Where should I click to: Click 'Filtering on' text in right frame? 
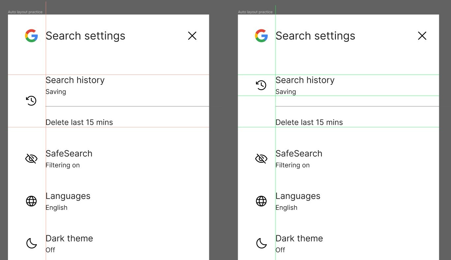click(x=293, y=165)
